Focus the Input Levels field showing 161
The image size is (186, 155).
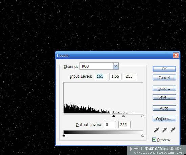(x=101, y=76)
